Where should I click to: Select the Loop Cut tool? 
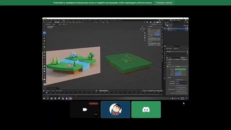44,61
